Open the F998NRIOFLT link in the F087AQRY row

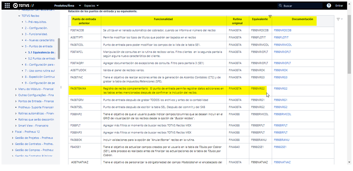tap(282, 63)
